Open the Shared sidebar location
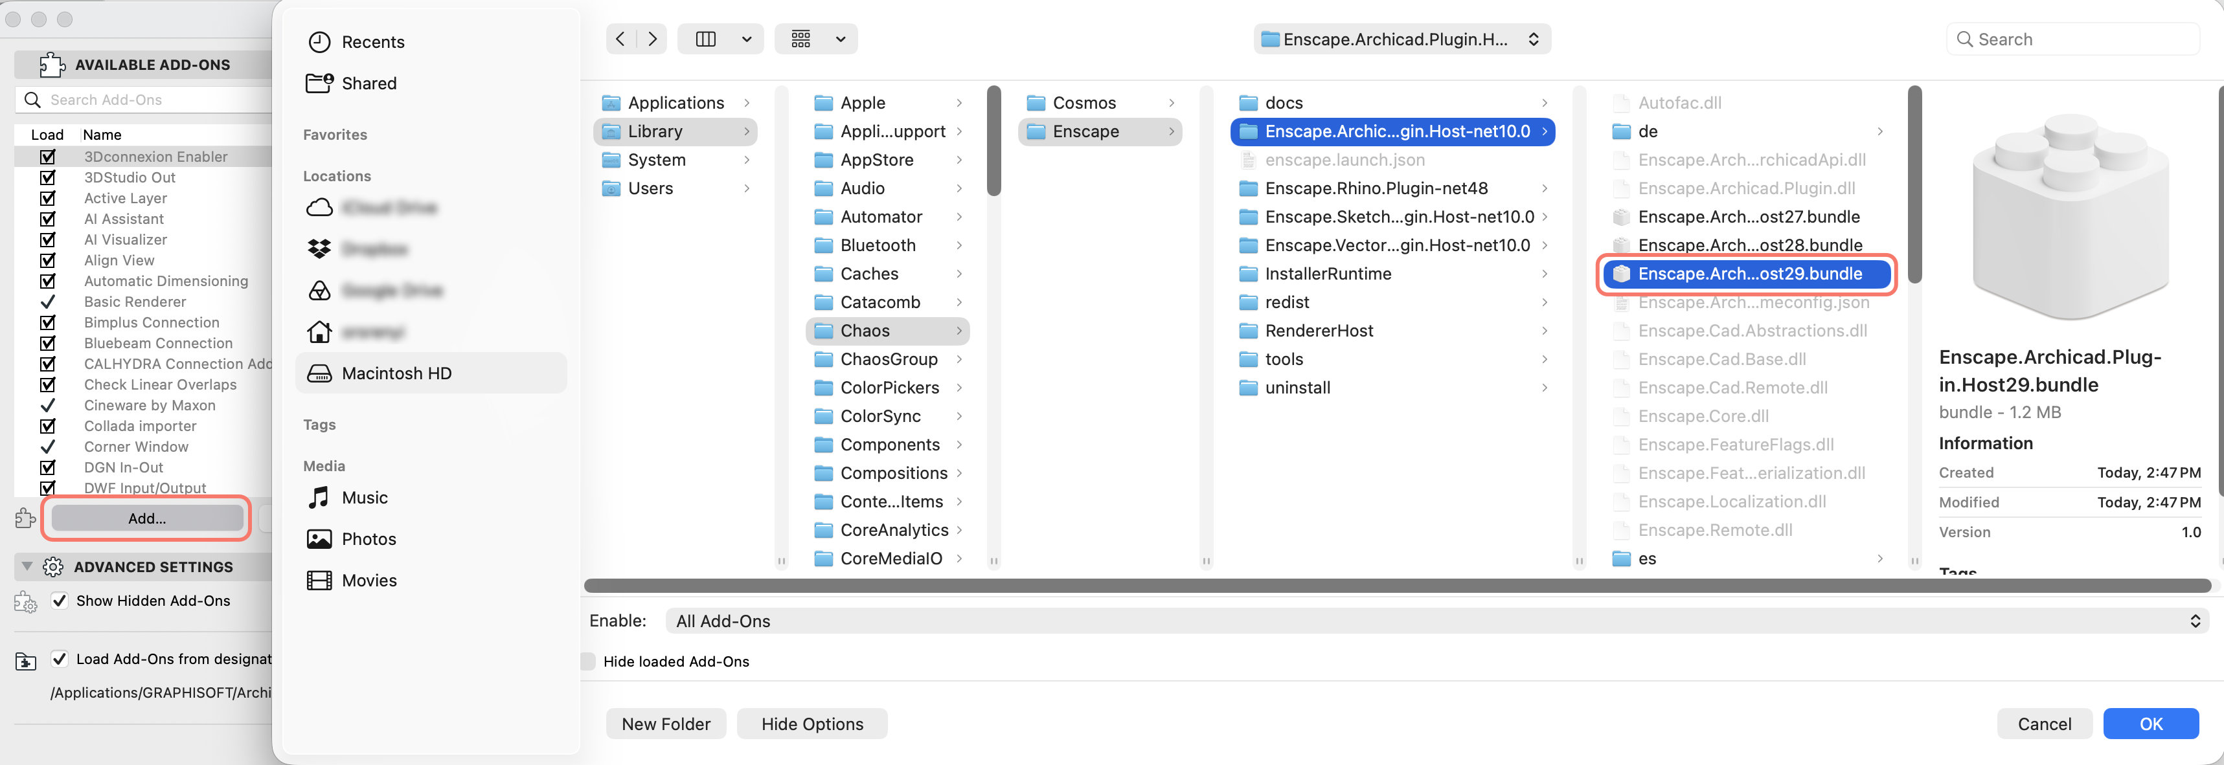Screen dimensions: 2224x765 [x=352, y=83]
